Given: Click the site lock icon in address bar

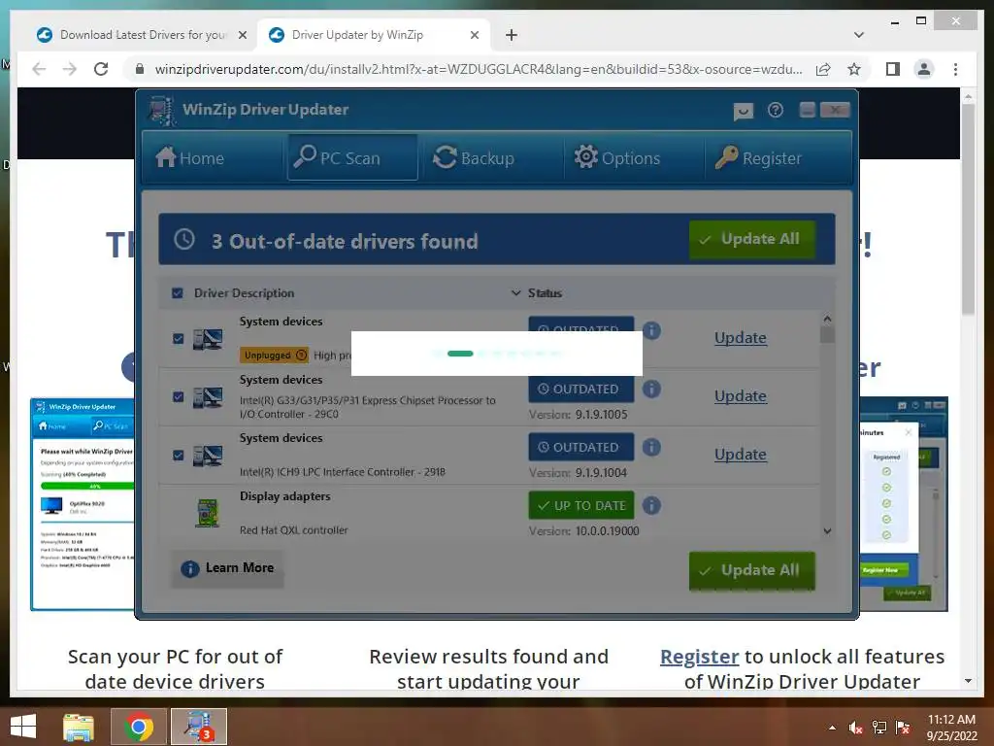Looking at the screenshot, I should click(x=140, y=69).
